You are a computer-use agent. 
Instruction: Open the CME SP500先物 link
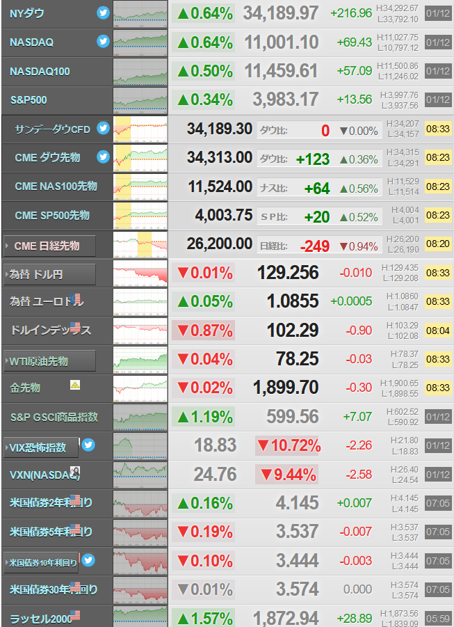pos(52,215)
